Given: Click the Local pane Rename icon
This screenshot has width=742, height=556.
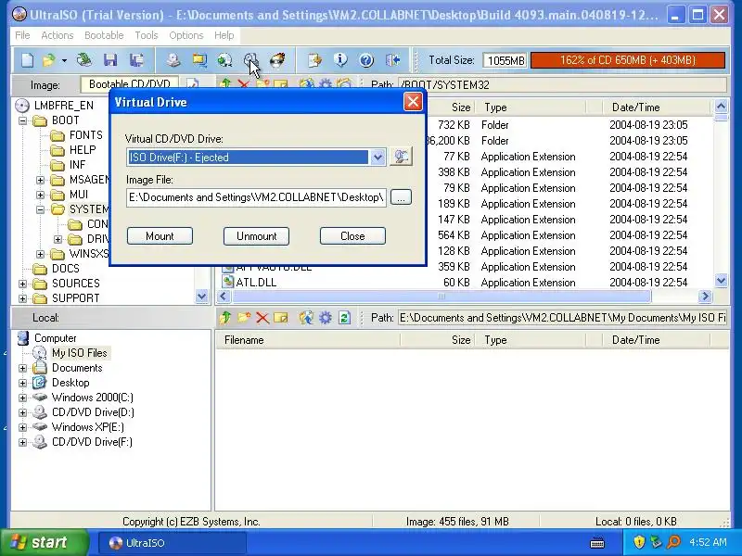Looking at the screenshot, I should point(281,318).
